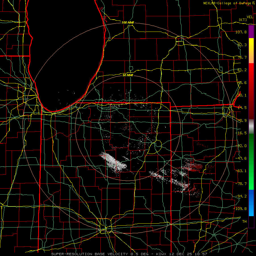Click the 100 NMI range ring label

click(128, 22)
